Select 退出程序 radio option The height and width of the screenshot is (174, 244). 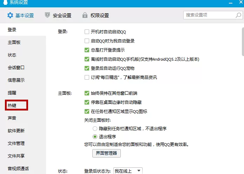click(x=95, y=137)
